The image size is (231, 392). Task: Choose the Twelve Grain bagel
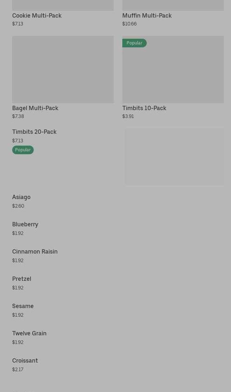(29, 333)
